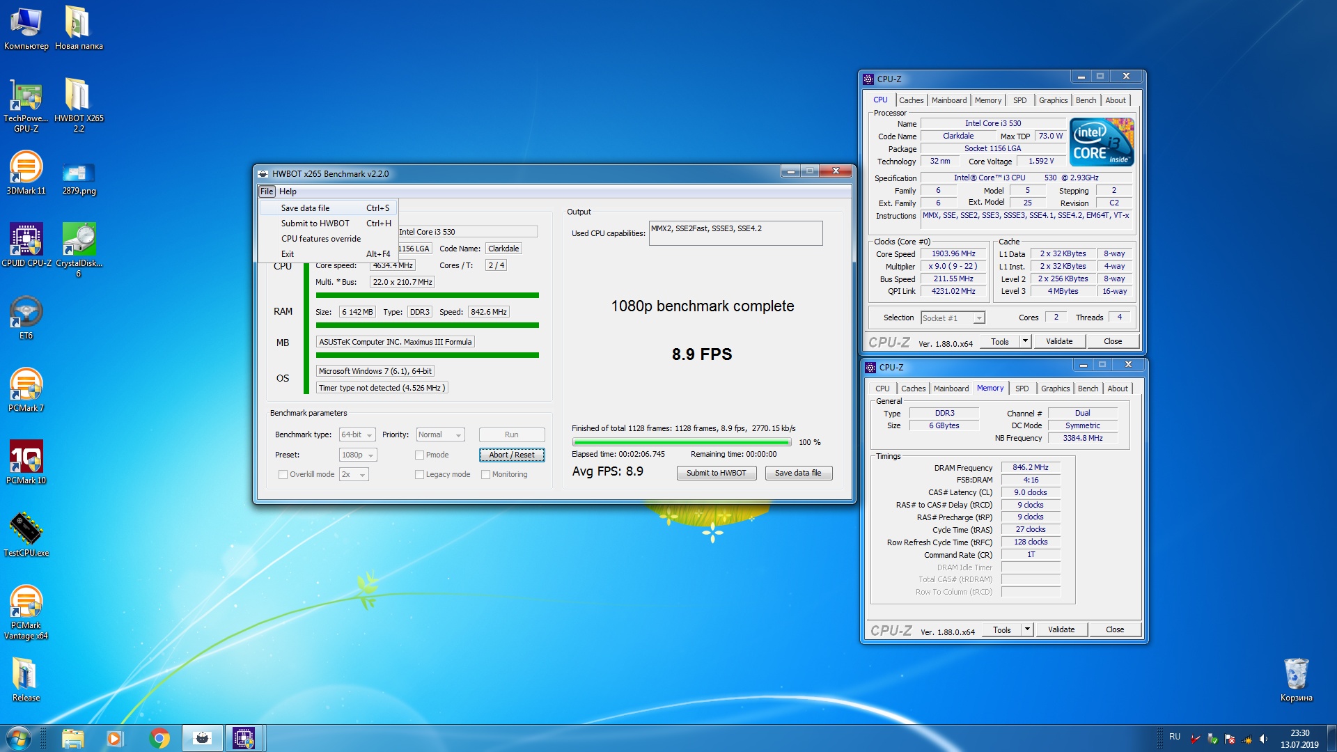
Task: Enable the Pmode checkbox
Action: click(419, 455)
